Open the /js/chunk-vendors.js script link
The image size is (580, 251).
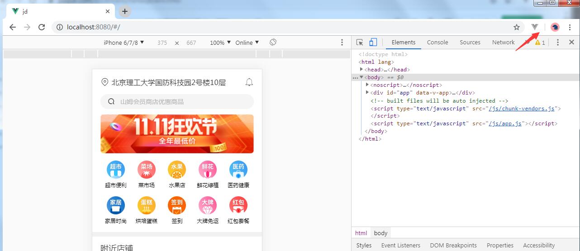[x=521, y=109]
